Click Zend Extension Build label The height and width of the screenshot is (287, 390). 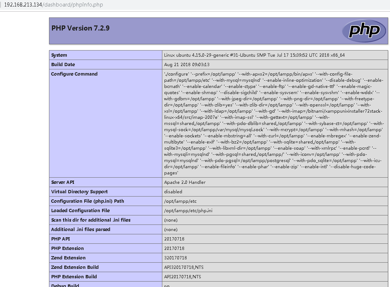click(75, 267)
